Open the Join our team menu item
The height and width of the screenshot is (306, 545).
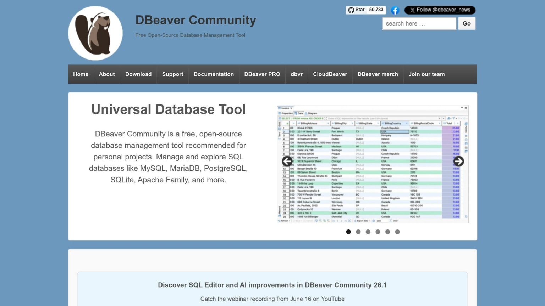pyautogui.click(x=426, y=74)
